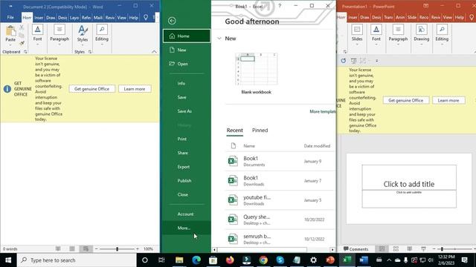Open the Font group in Word ribbon
Image resolution: width=476 pixels, height=267 pixels.
coord(38,35)
